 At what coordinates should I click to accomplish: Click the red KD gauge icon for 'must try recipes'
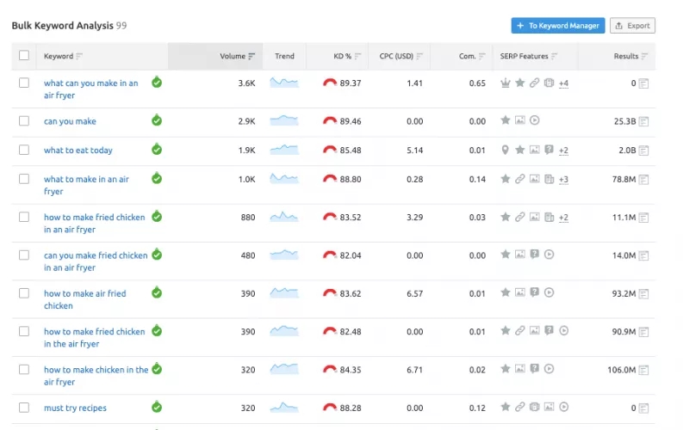[330, 408]
